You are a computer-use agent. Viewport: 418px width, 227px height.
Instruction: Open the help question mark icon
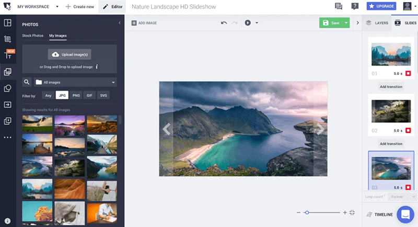pyautogui.click(x=355, y=7)
